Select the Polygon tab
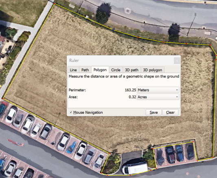Image resolution: width=217 pixels, height=178 pixels. pyautogui.click(x=100, y=70)
